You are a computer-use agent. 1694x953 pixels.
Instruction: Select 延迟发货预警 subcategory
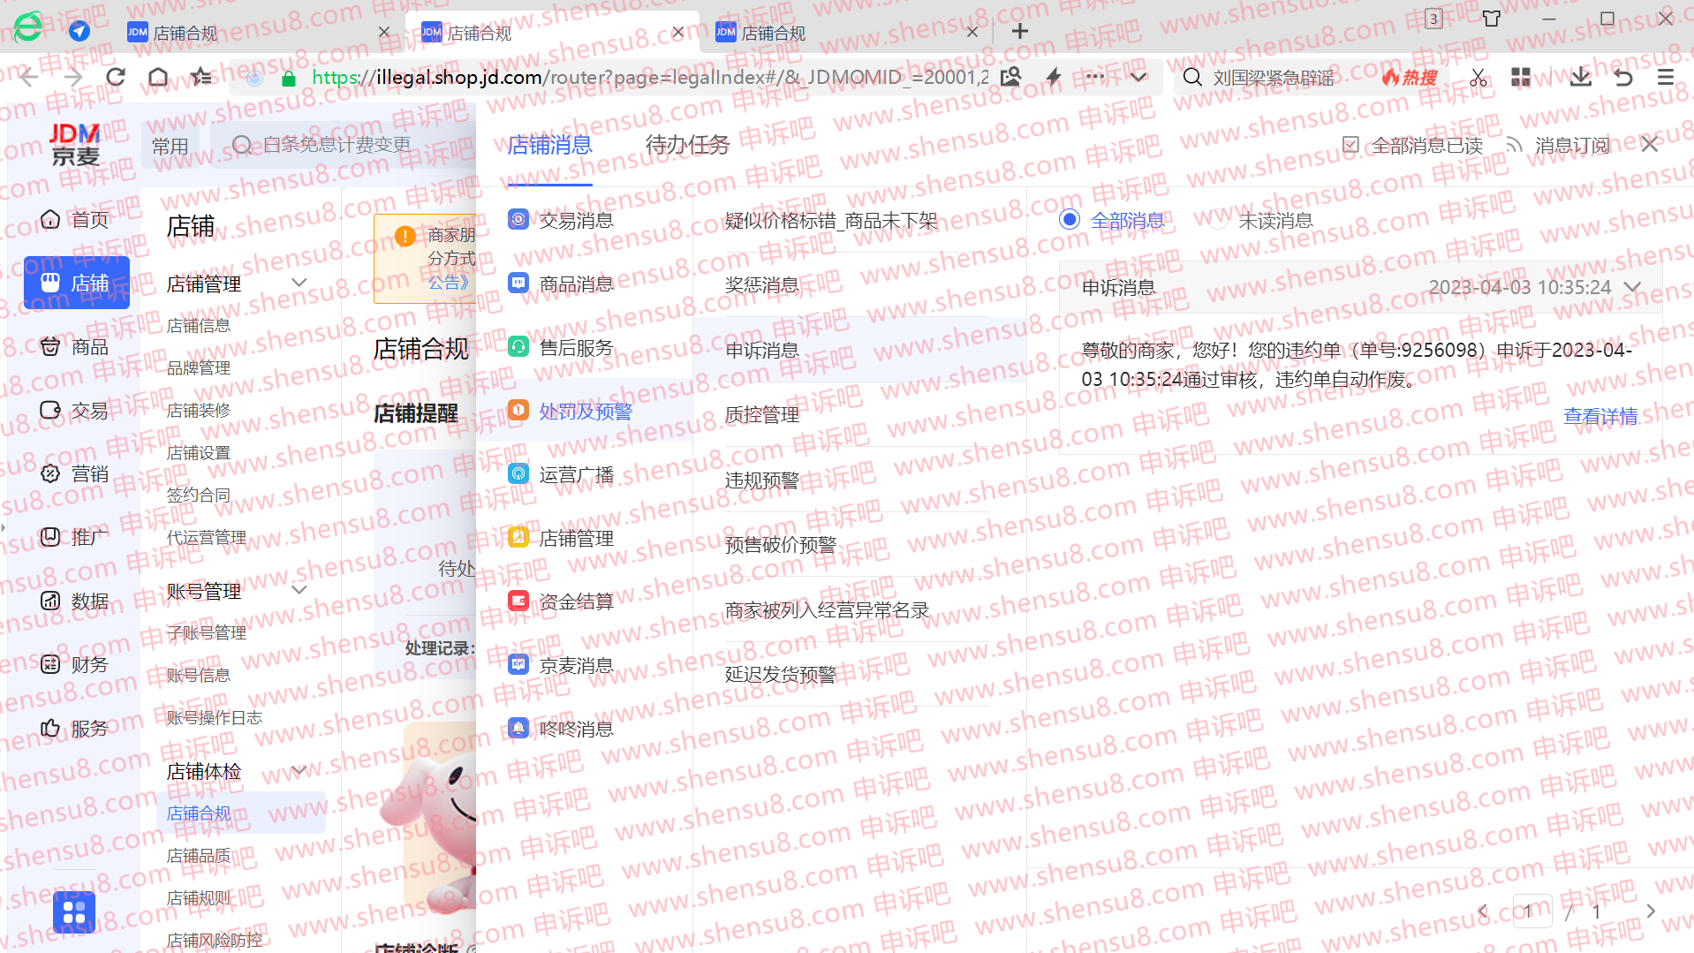click(x=780, y=674)
